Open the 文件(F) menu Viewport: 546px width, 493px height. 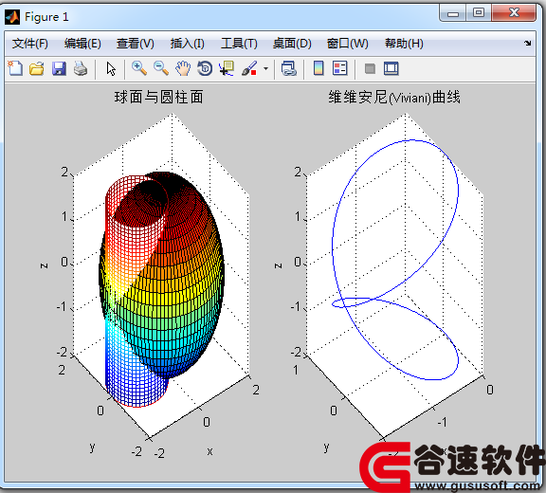[x=30, y=44]
